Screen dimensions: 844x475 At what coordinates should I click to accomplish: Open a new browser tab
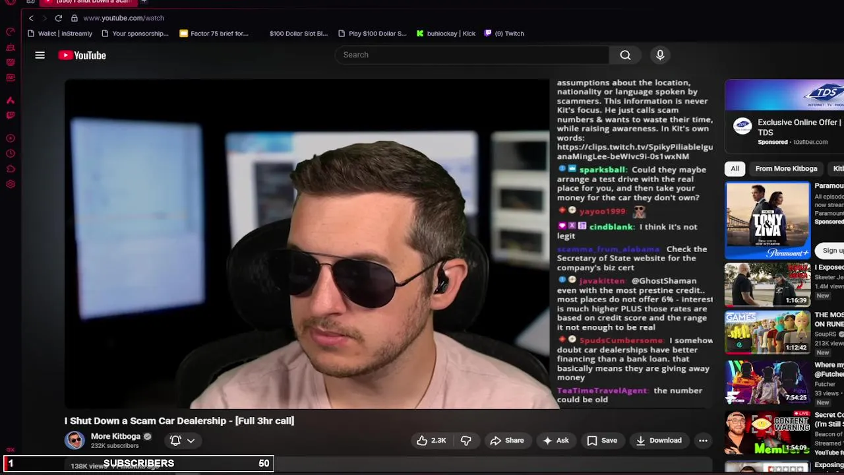pos(144,2)
